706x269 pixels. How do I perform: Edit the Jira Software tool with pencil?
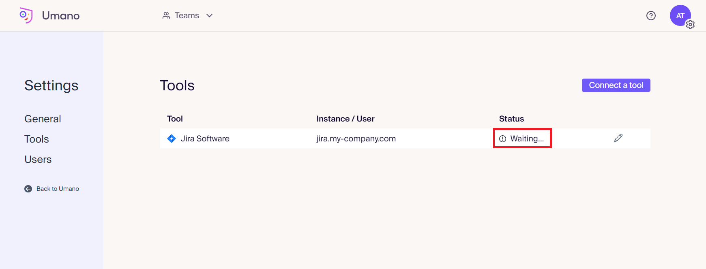pyautogui.click(x=618, y=138)
